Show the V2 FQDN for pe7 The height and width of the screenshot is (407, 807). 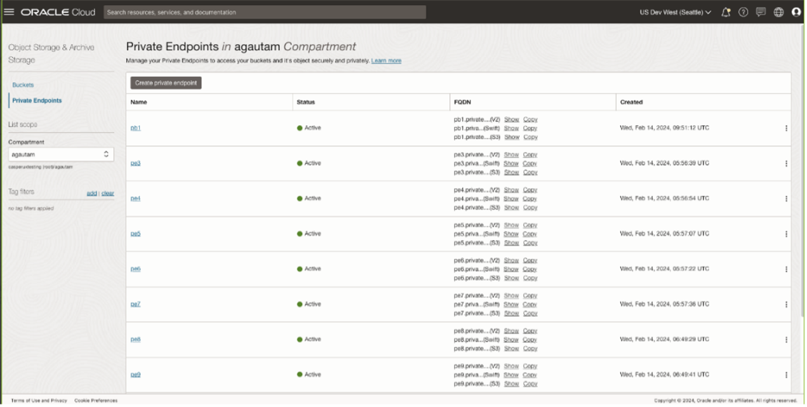(511, 295)
